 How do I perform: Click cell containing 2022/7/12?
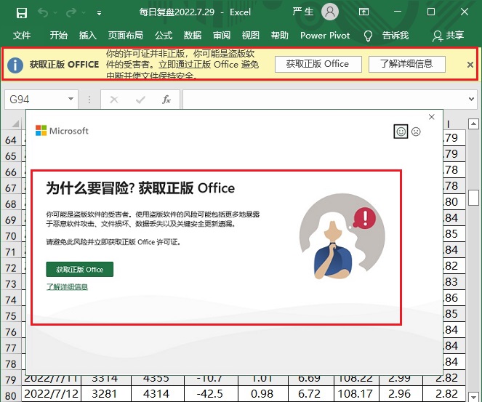(52, 393)
